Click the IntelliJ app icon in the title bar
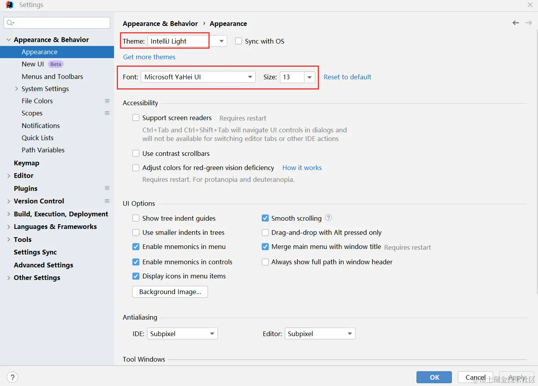 9,5
